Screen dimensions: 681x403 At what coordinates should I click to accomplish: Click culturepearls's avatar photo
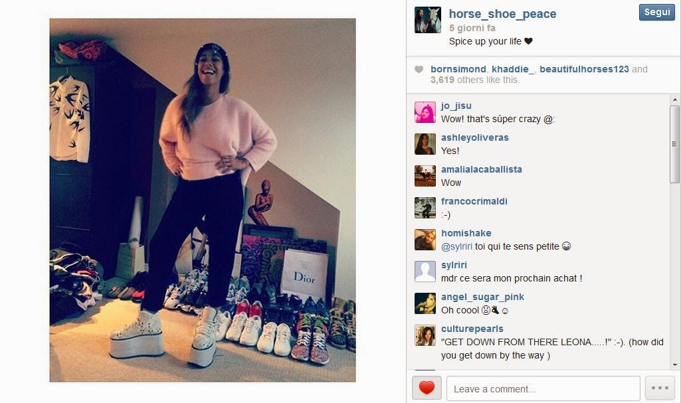point(425,335)
